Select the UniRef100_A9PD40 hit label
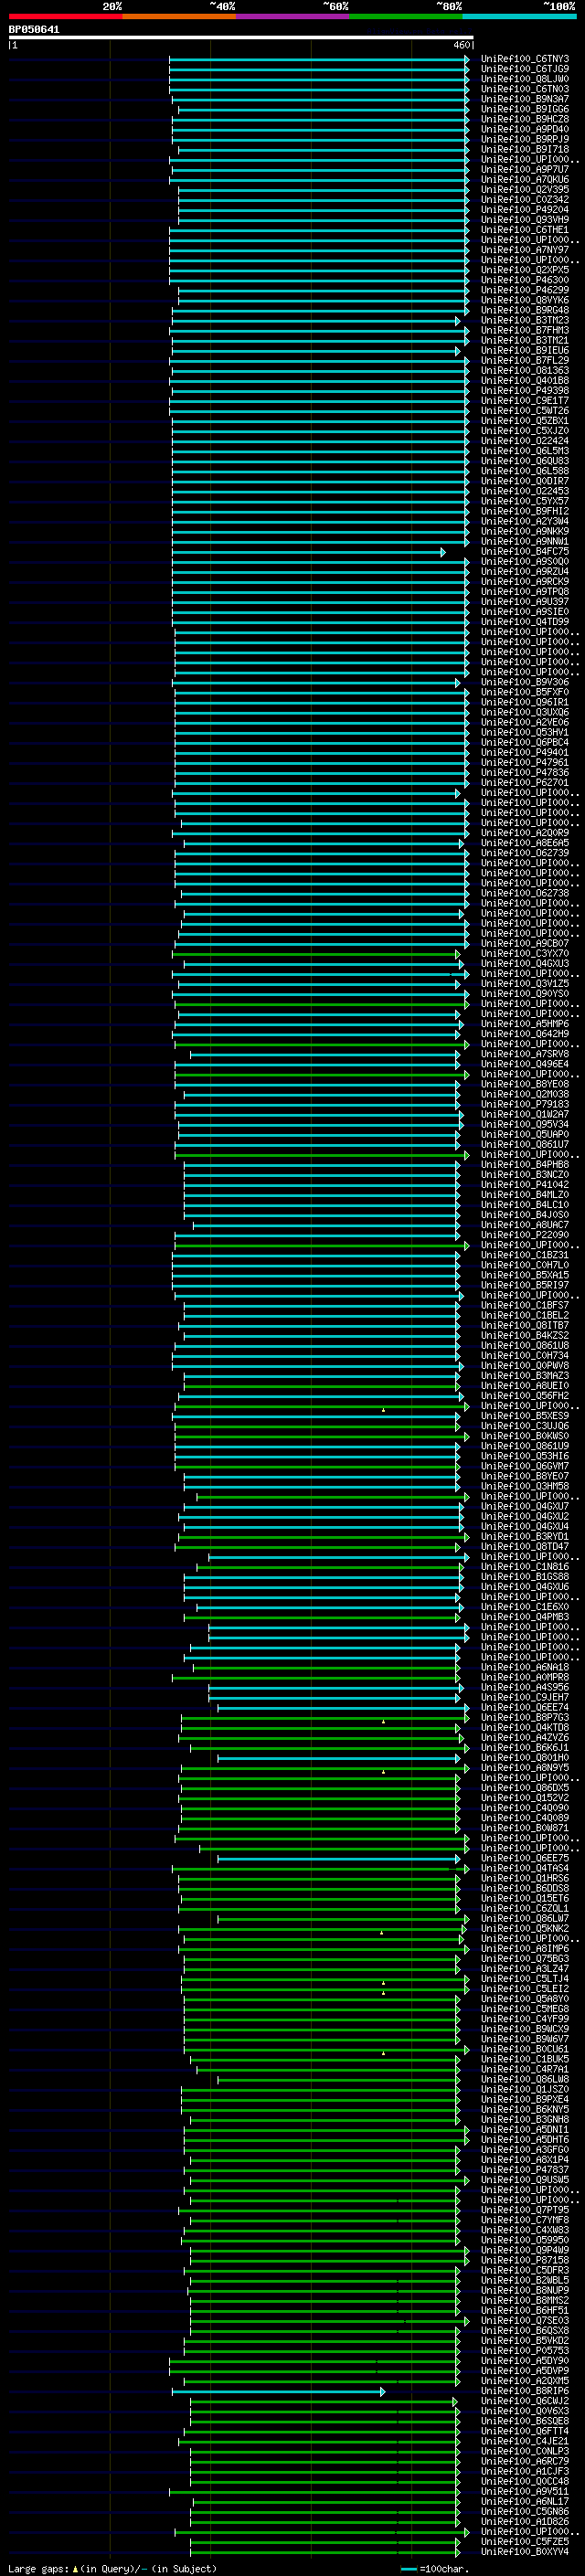 [525, 130]
